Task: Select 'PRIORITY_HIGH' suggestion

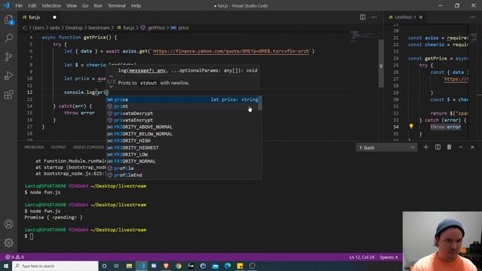Action: pos(184,141)
